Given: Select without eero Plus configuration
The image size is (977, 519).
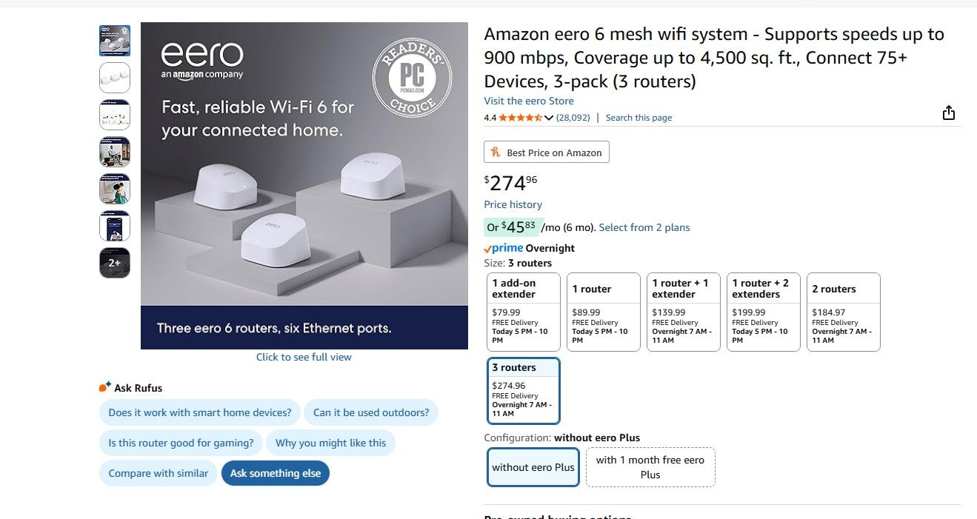Looking at the screenshot, I should click(x=533, y=467).
